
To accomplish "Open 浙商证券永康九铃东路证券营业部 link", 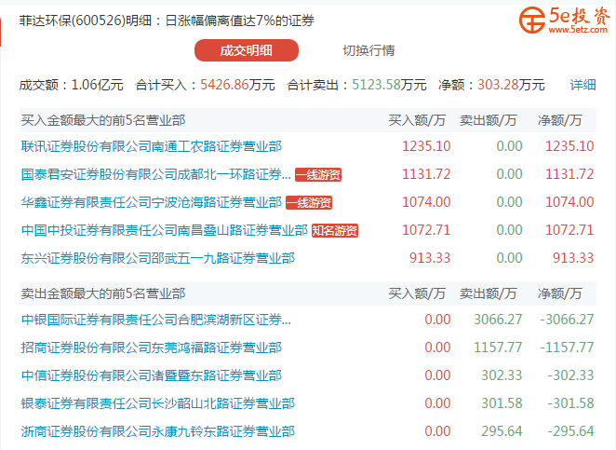I will click(x=158, y=431).
